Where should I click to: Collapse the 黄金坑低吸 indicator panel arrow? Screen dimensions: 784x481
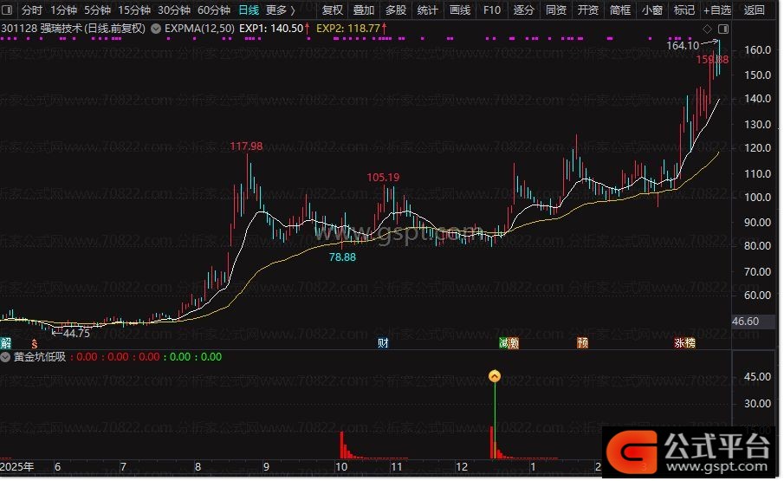pyautogui.click(x=6, y=357)
